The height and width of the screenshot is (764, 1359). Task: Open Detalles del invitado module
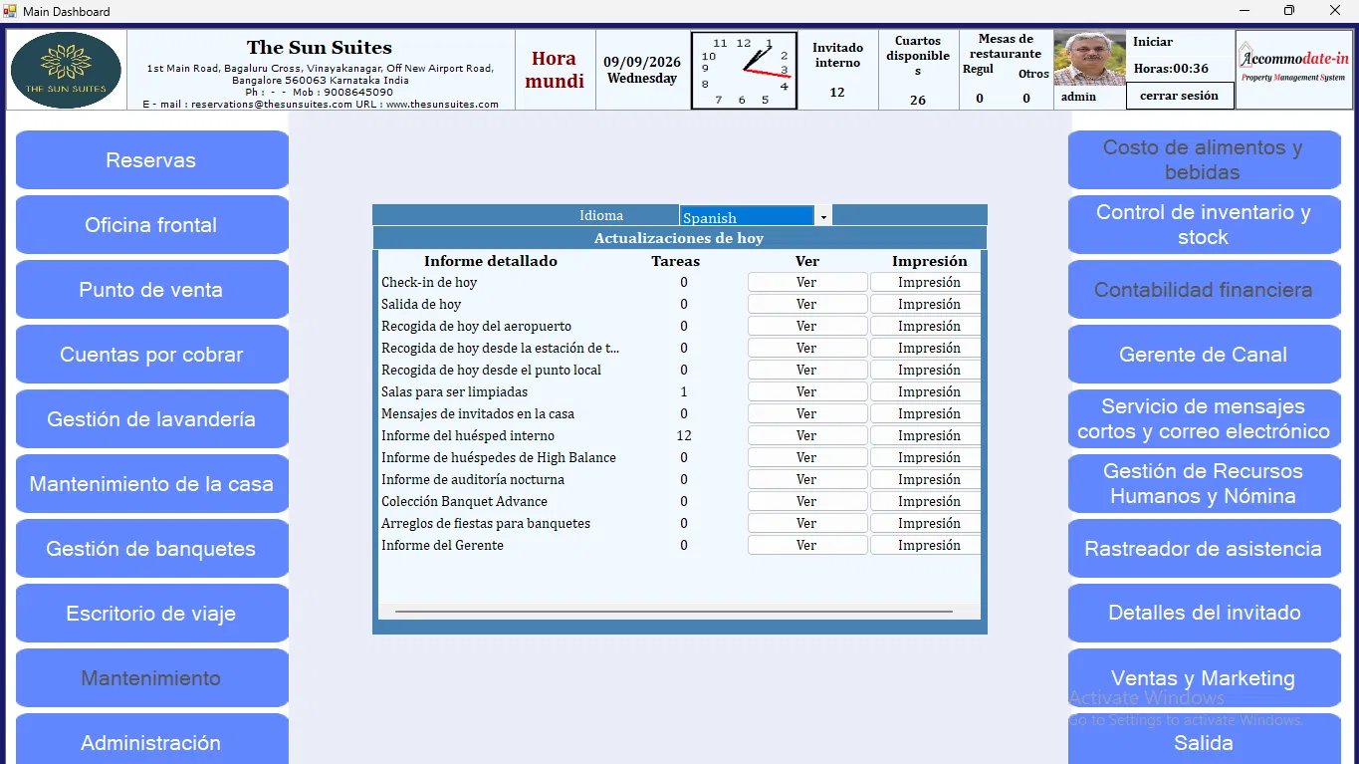1204,614
